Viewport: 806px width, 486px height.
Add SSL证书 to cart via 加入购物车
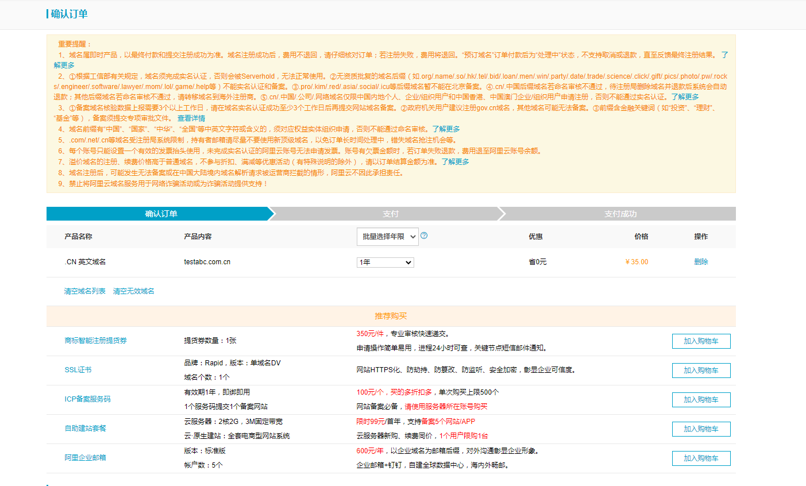(701, 371)
